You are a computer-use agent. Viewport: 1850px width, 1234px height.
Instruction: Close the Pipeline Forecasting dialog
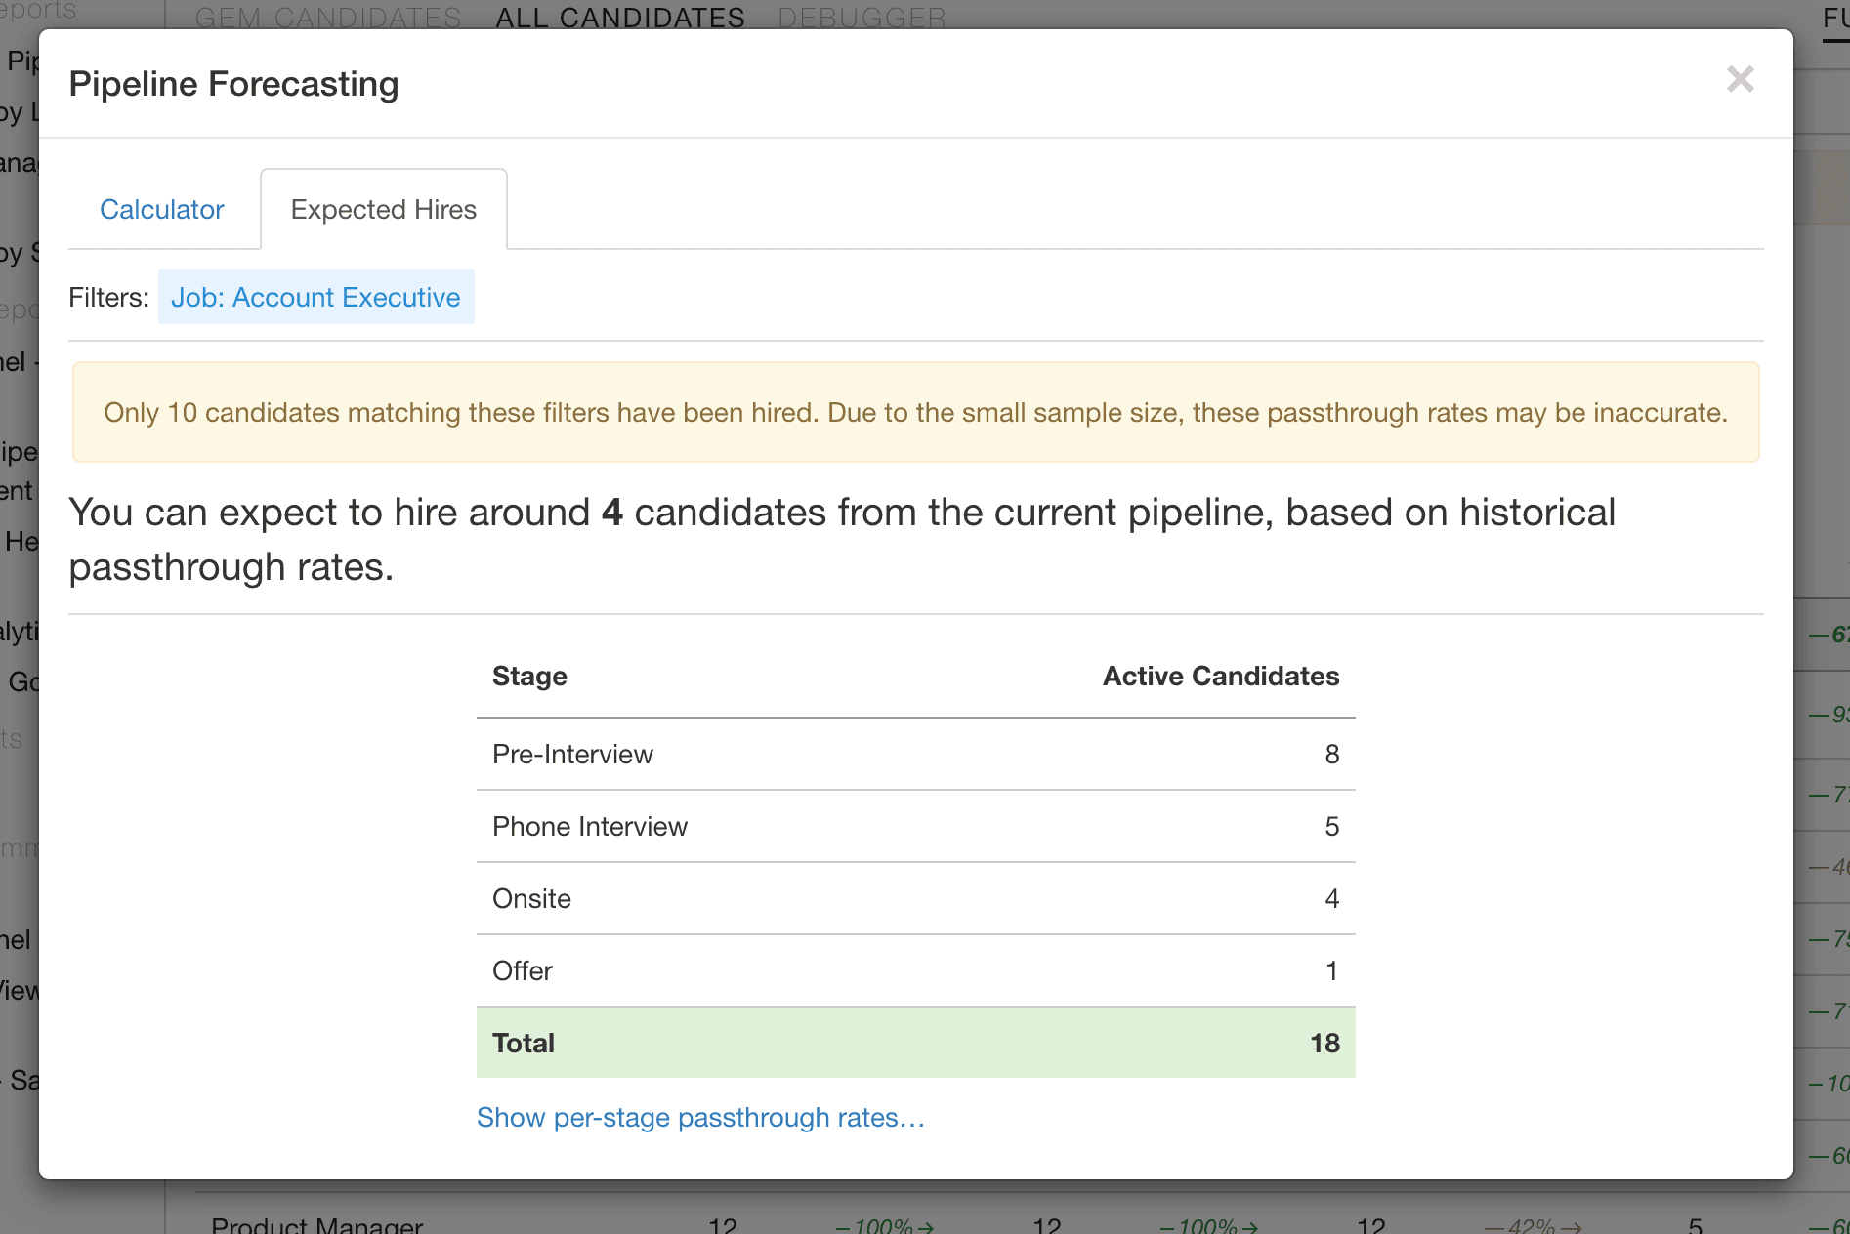click(x=1740, y=79)
